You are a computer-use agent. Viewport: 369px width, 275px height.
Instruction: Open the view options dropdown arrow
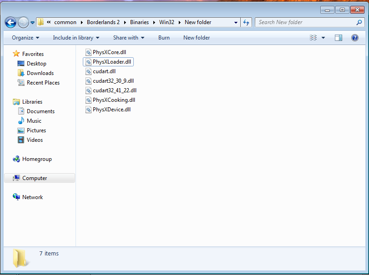tap(323, 38)
